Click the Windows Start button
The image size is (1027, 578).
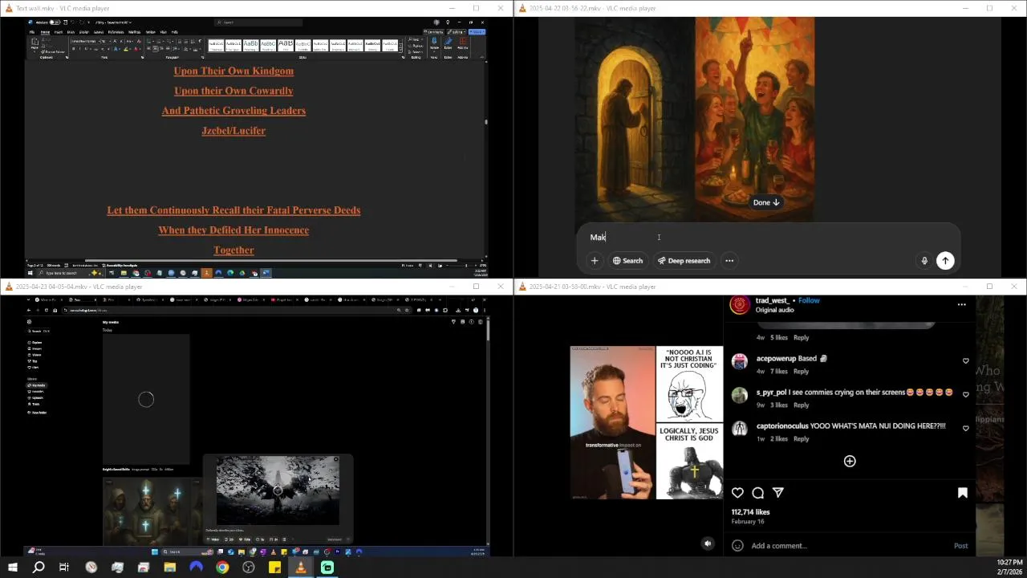pyautogui.click(x=12, y=568)
